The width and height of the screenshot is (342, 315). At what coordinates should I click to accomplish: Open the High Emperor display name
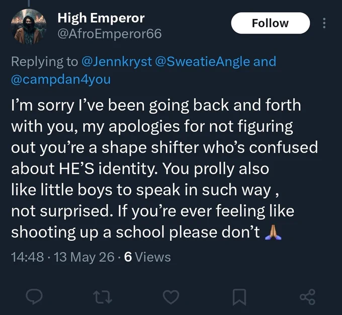click(101, 18)
